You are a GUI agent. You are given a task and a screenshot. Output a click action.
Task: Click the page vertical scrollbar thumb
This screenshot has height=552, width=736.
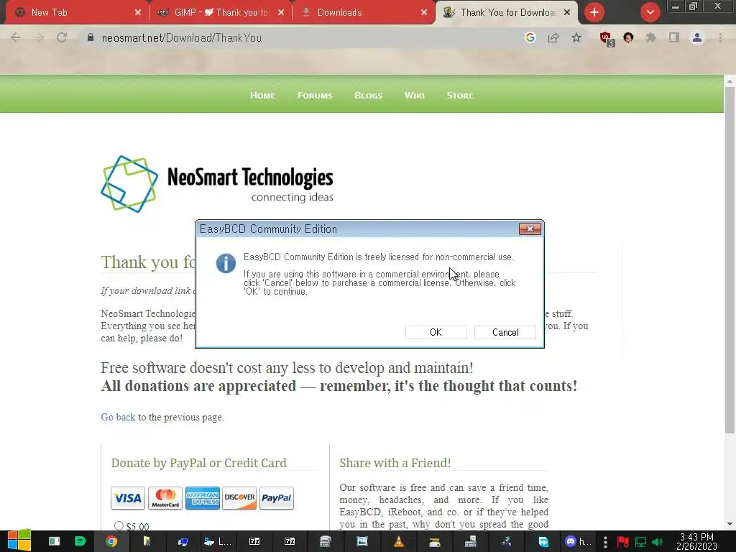730,260
